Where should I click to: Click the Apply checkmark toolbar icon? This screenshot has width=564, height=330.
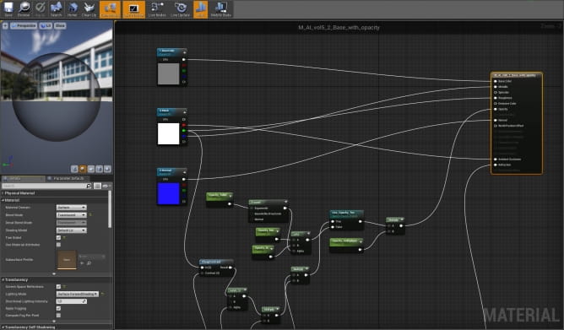point(40,9)
